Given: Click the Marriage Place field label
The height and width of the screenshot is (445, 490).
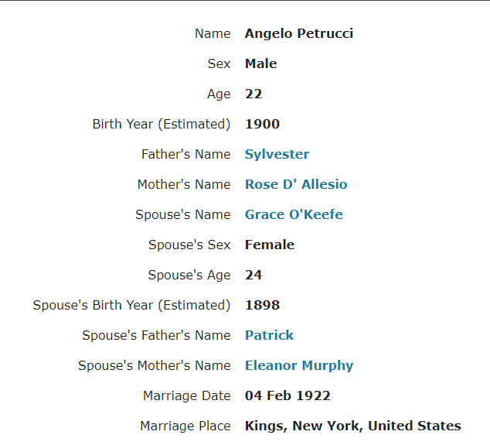Looking at the screenshot, I should coord(185,426).
